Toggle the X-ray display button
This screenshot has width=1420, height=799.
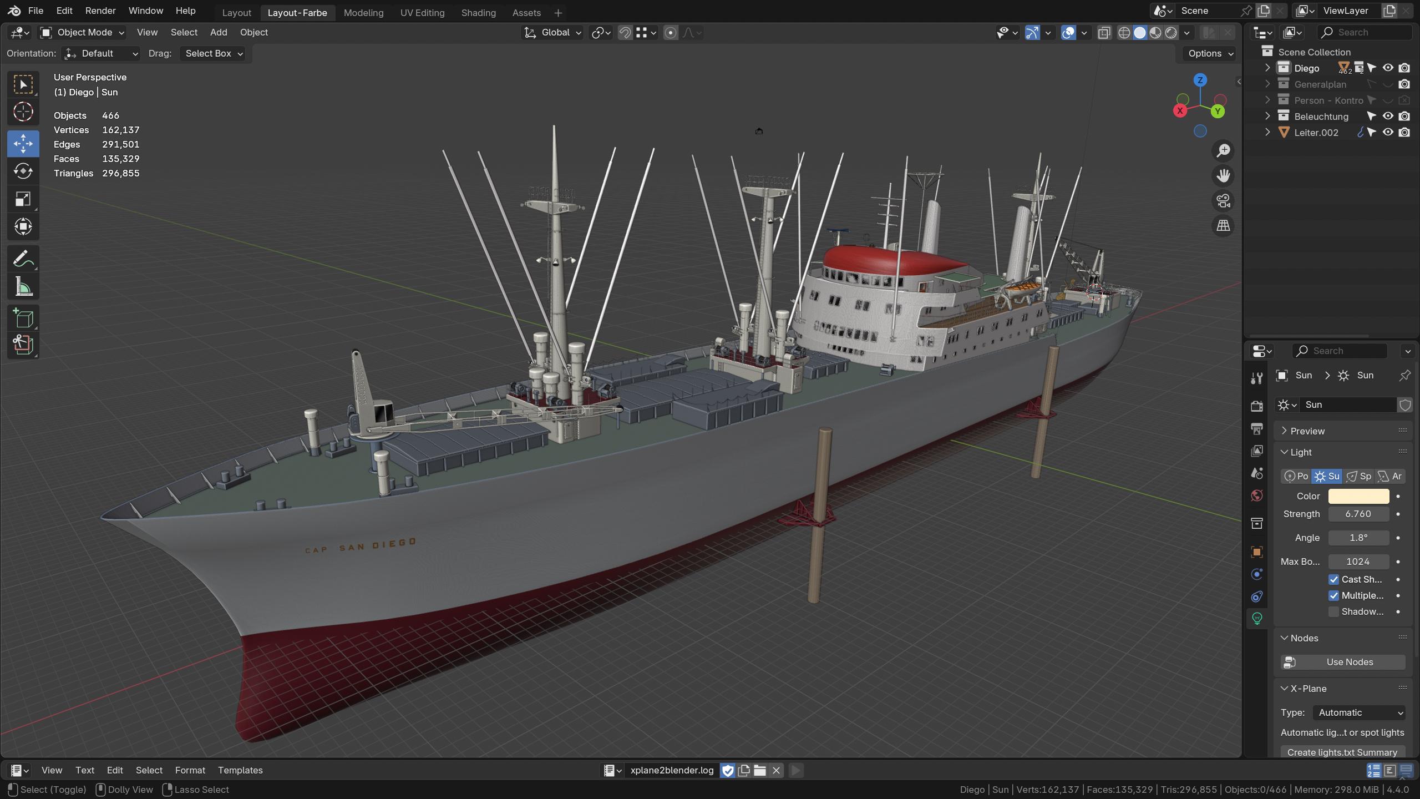1104,33
